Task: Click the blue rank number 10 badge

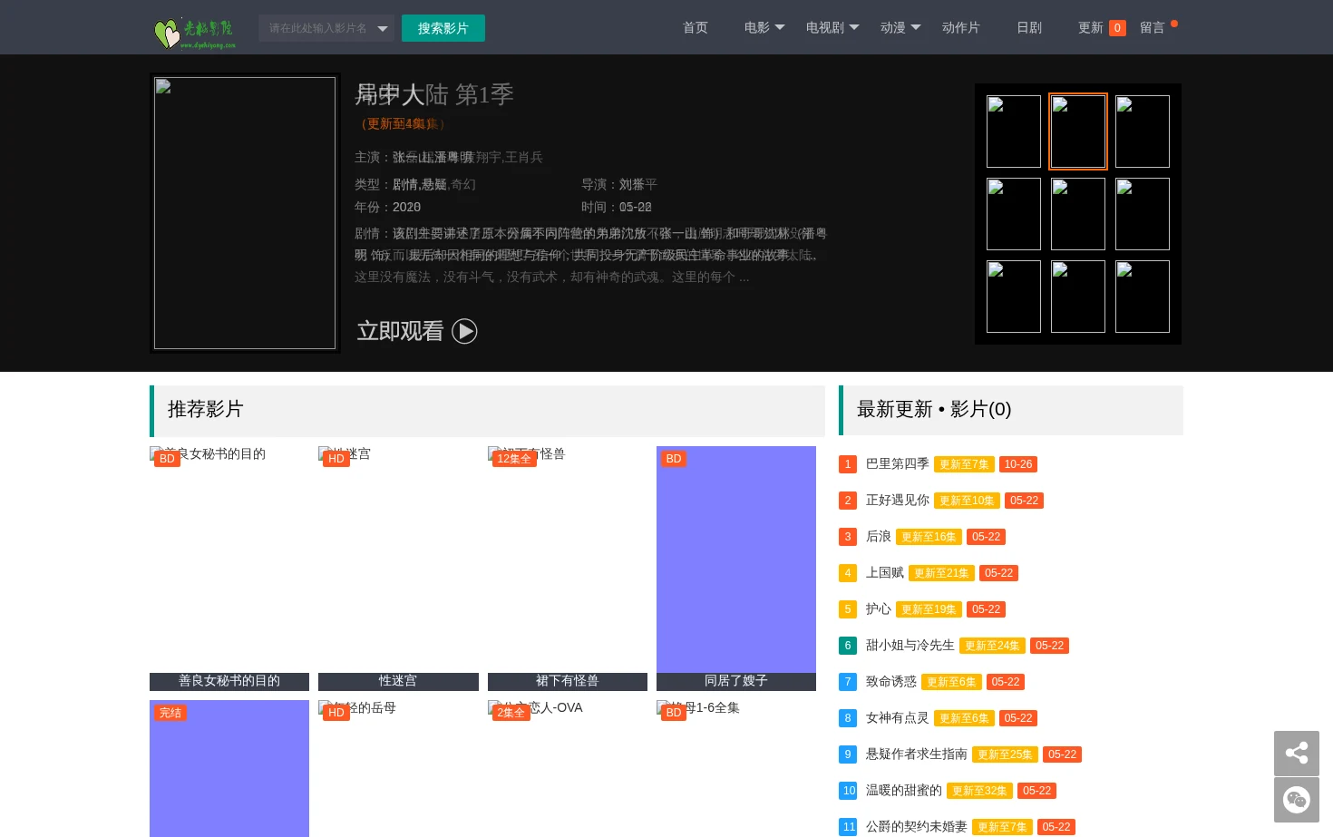Action: pos(849,791)
